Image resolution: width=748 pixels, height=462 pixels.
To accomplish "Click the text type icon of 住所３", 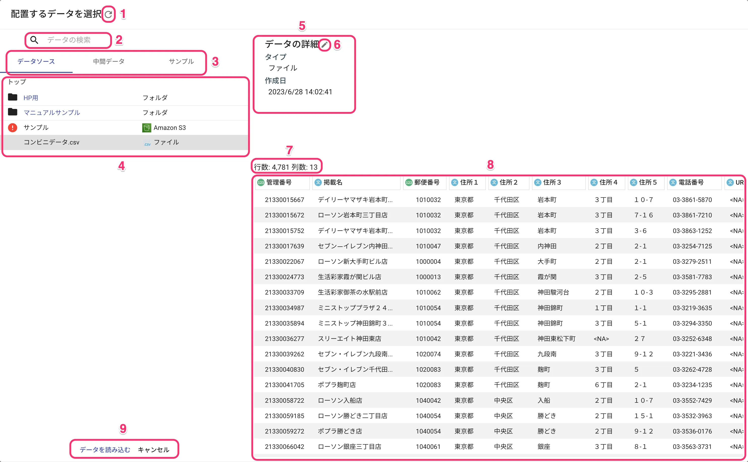I will coord(537,183).
